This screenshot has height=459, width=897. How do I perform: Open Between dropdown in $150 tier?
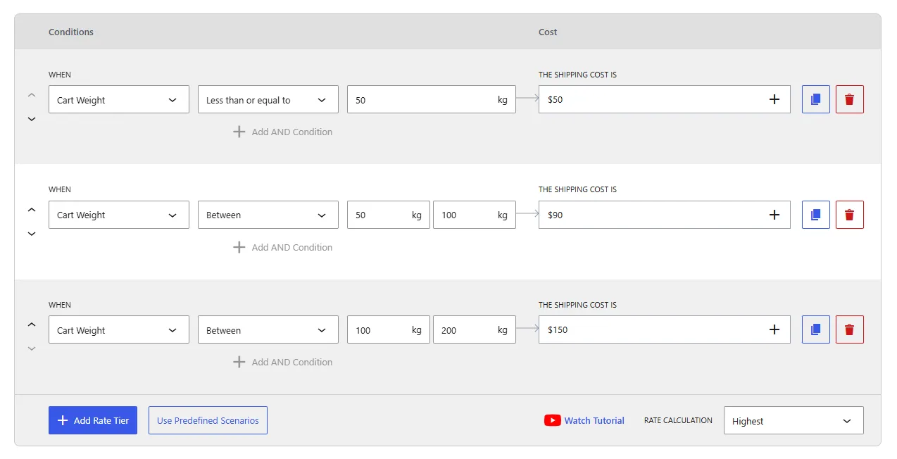pyautogui.click(x=268, y=329)
